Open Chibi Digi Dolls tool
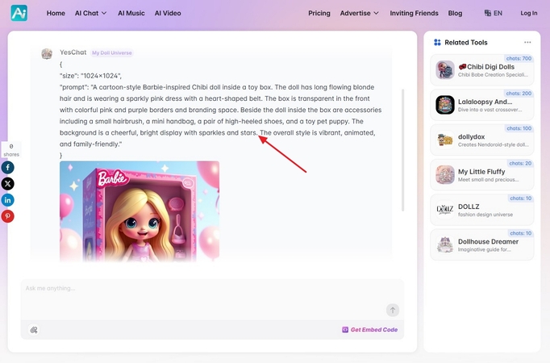 [x=482, y=69]
